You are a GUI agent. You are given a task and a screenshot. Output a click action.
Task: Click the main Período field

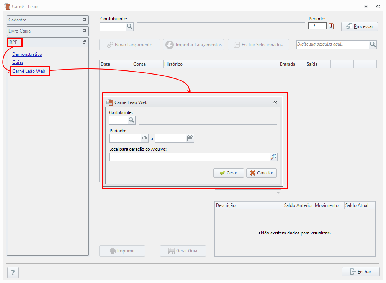(x=317, y=26)
